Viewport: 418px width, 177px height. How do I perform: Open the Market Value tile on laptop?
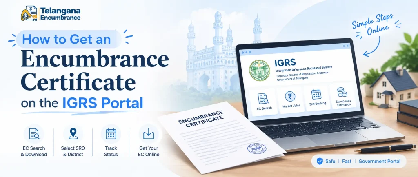pos(291,100)
